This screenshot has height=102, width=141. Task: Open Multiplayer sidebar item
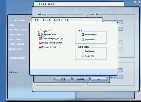[15, 49]
